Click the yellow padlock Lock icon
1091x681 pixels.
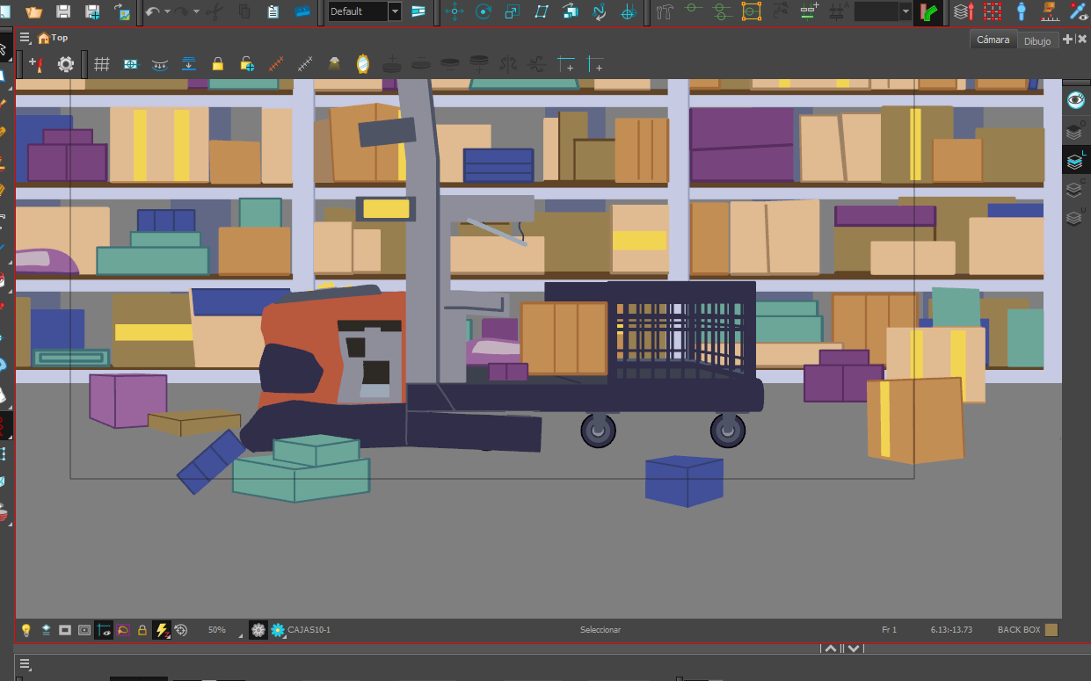point(217,64)
